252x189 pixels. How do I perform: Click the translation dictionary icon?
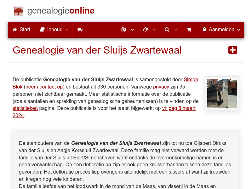click(x=123, y=29)
